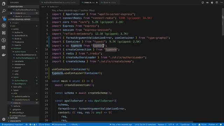Collapse the src folder
Image resolution: width=224 pixels, height=126 pixels.
(23, 26)
